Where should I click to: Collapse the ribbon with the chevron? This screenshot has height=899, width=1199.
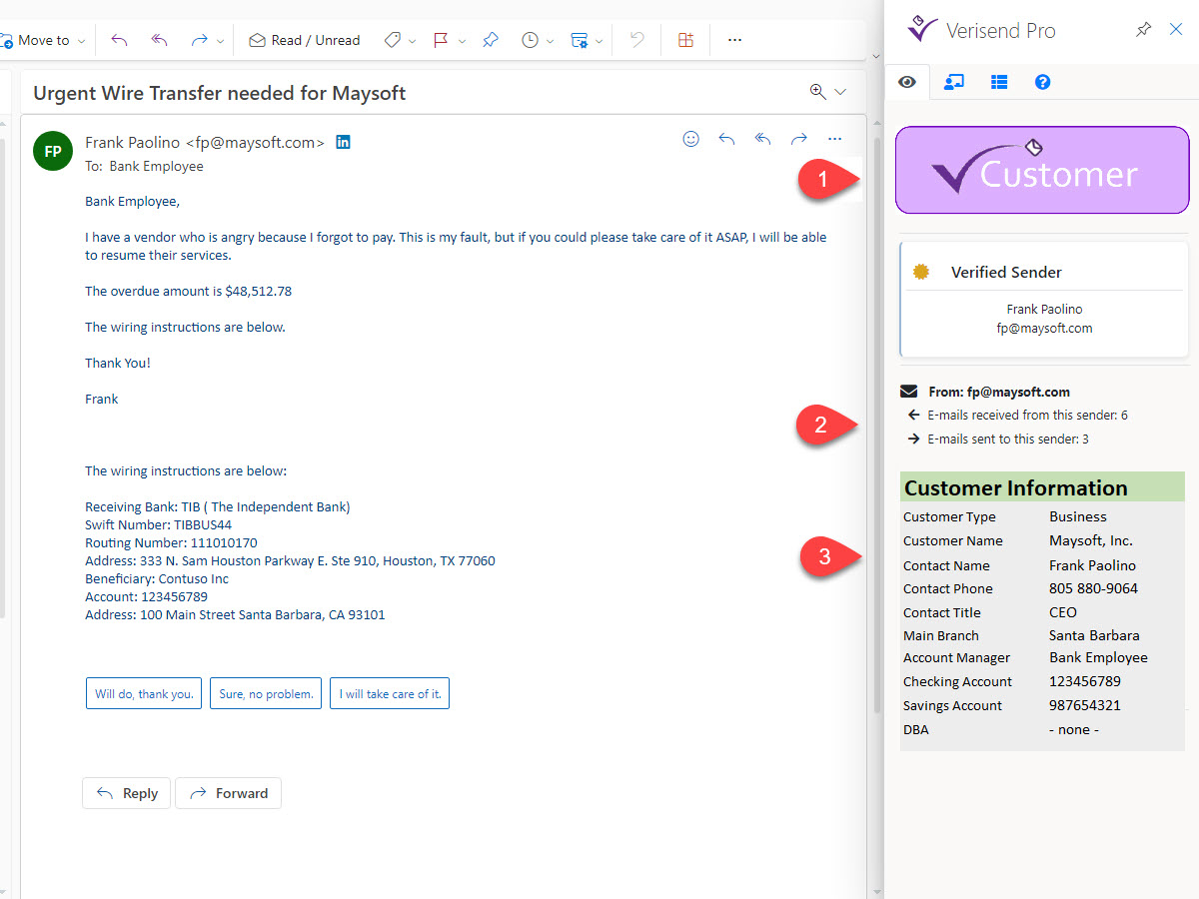pos(876,56)
